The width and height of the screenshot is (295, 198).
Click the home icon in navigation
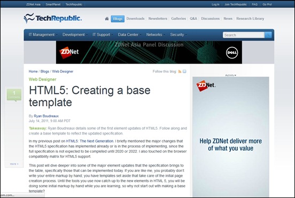click(x=107, y=19)
